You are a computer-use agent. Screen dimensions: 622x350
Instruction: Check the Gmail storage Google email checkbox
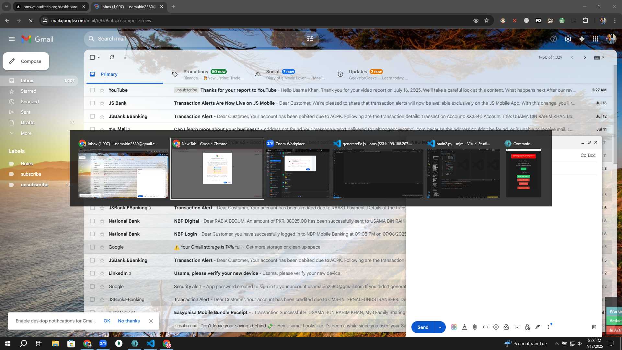[x=92, y=247]
